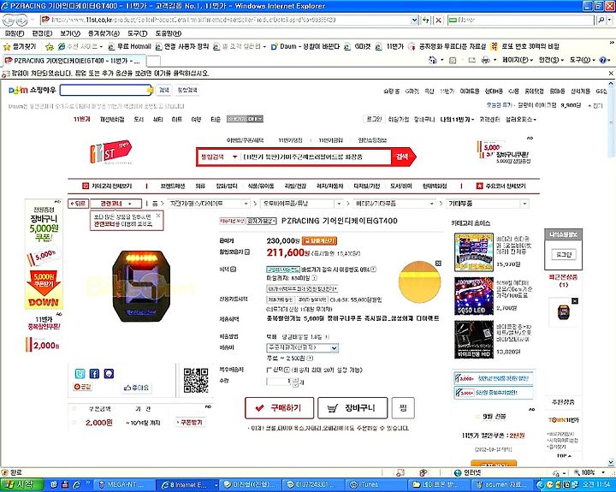
Task: Close the floating yellow circle ad
Action: [438, 264]
